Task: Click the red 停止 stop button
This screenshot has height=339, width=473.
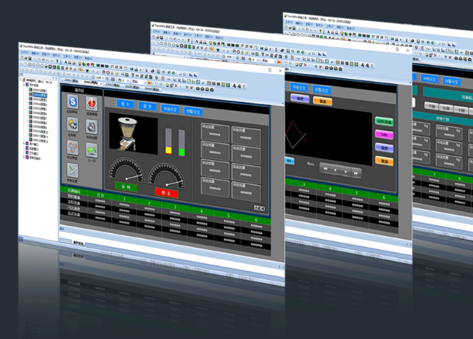Action: 166,193
